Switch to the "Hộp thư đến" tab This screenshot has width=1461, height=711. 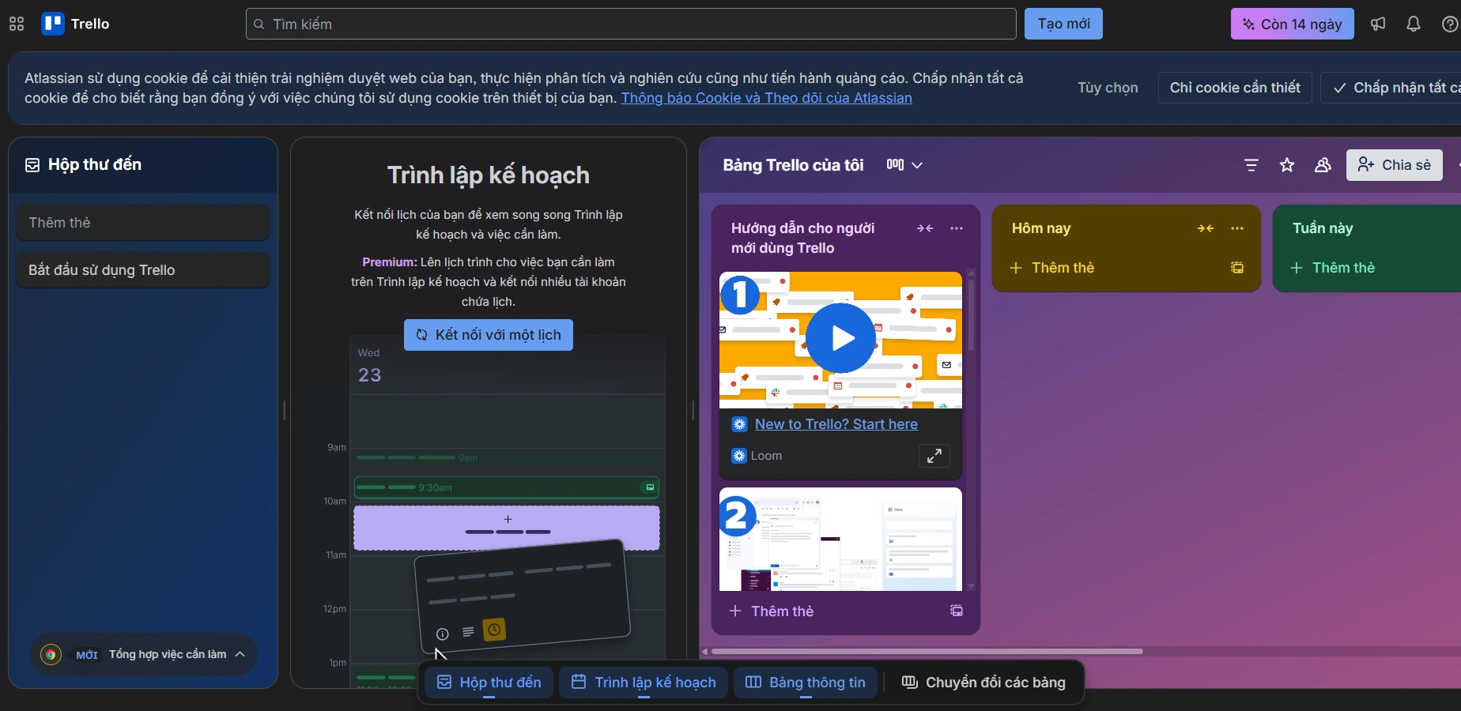click(x=488, y=683)
